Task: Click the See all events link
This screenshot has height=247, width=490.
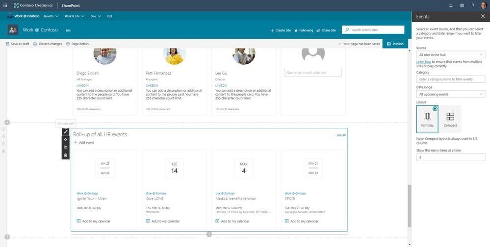Action: tap(341, 135)
